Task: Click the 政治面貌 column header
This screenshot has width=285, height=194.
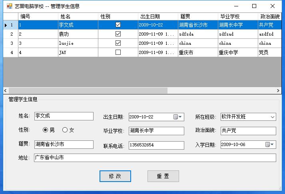Action: click(x=270, y=16)
